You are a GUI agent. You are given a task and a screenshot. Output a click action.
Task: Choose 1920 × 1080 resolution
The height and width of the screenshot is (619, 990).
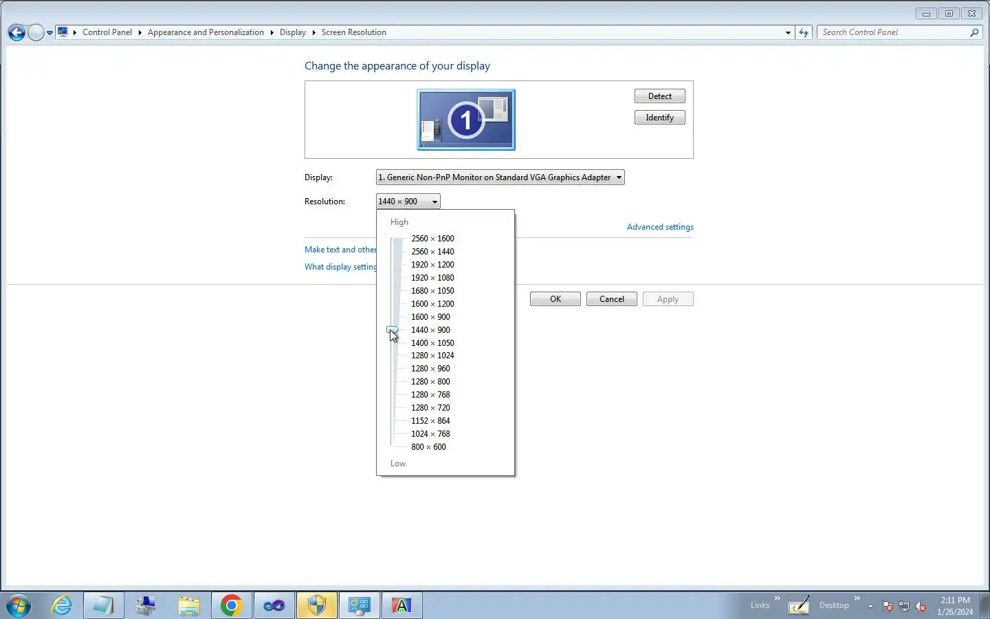(x=432, y=278)
